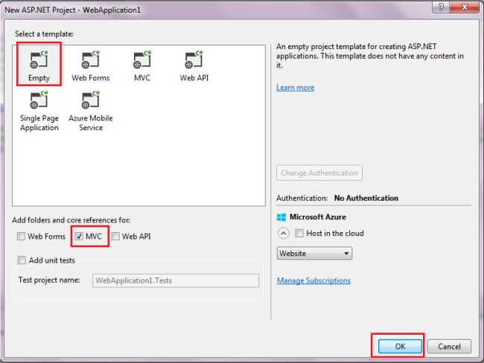Choose the MVC template icon

coord(142,60)
